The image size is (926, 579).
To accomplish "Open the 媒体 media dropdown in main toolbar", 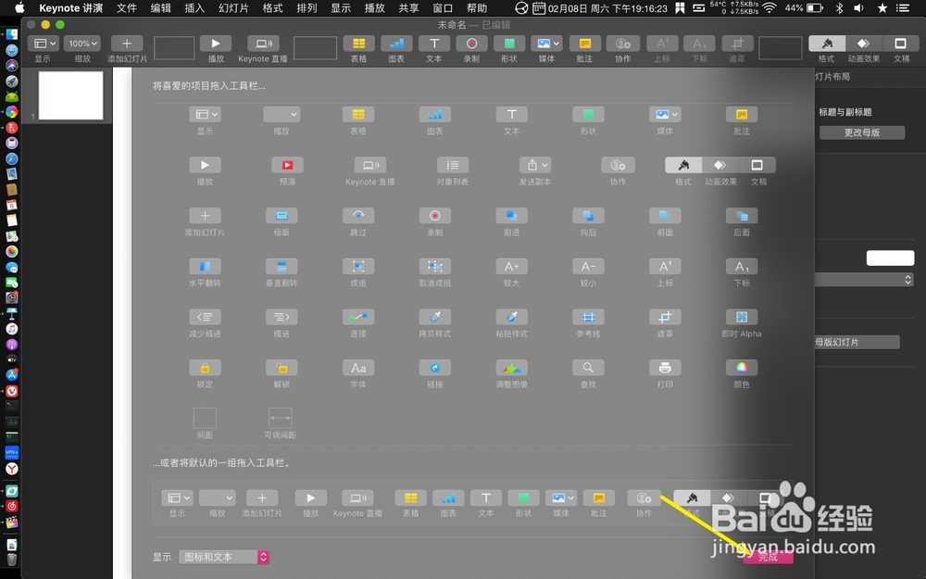I will coord(546,44).
